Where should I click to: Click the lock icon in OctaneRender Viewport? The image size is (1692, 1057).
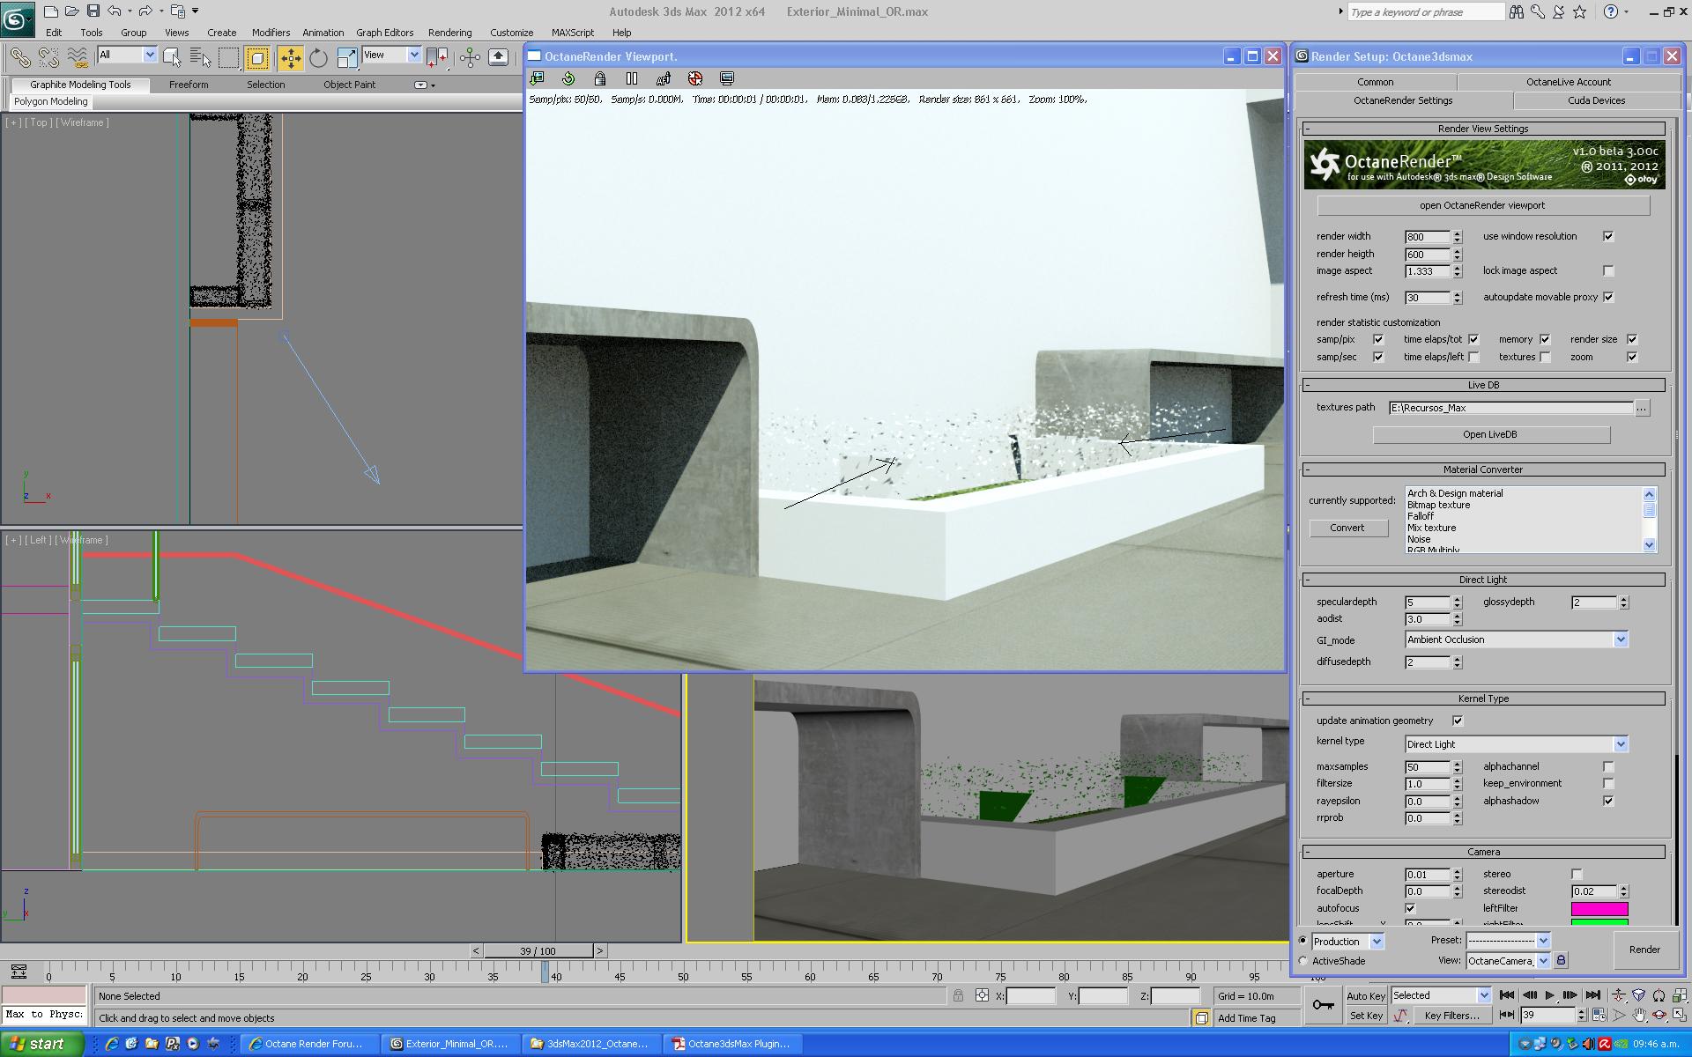[x=600, y=78]
